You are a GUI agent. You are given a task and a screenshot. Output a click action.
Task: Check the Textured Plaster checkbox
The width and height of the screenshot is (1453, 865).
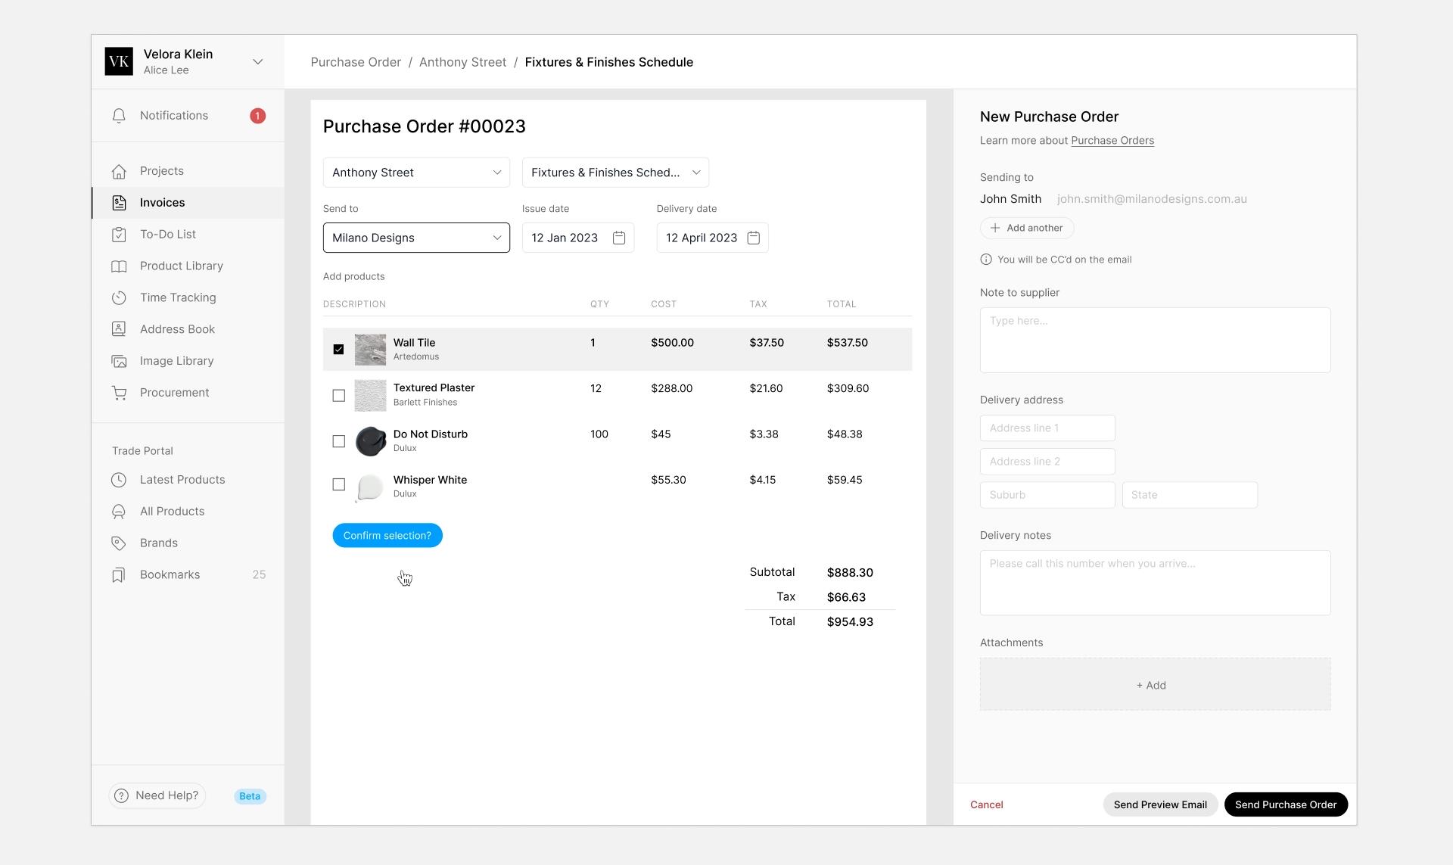(x=338, y=396)
